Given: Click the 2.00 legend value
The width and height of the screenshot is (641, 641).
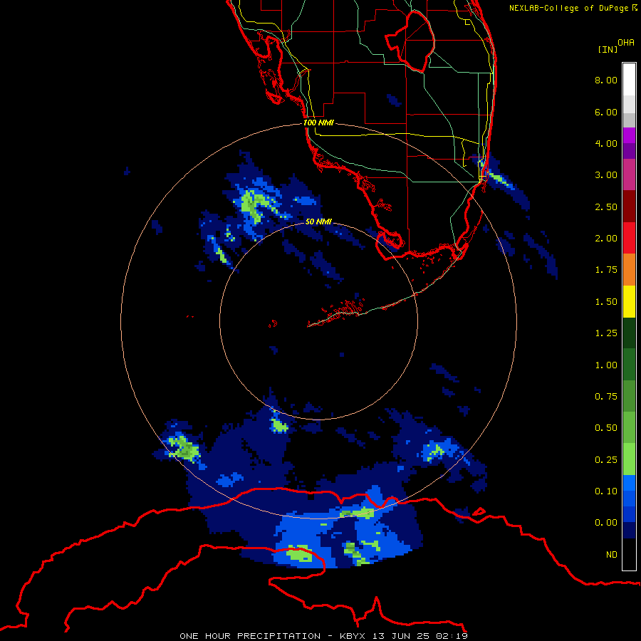Looking at the screenshot, I should [606, 239].
